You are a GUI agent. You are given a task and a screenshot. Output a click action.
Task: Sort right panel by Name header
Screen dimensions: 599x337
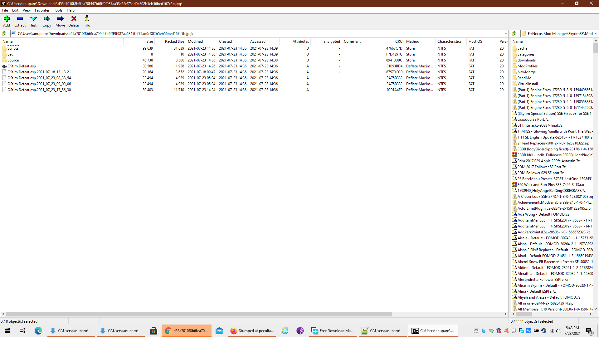[x=552, y=42]
